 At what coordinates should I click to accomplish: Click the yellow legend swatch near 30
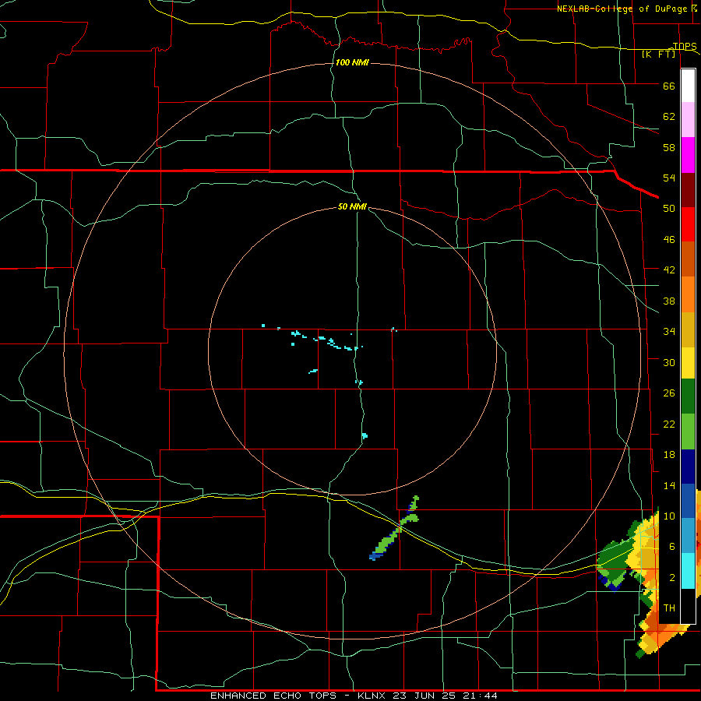pyautogui.click(x=688, y=363)
